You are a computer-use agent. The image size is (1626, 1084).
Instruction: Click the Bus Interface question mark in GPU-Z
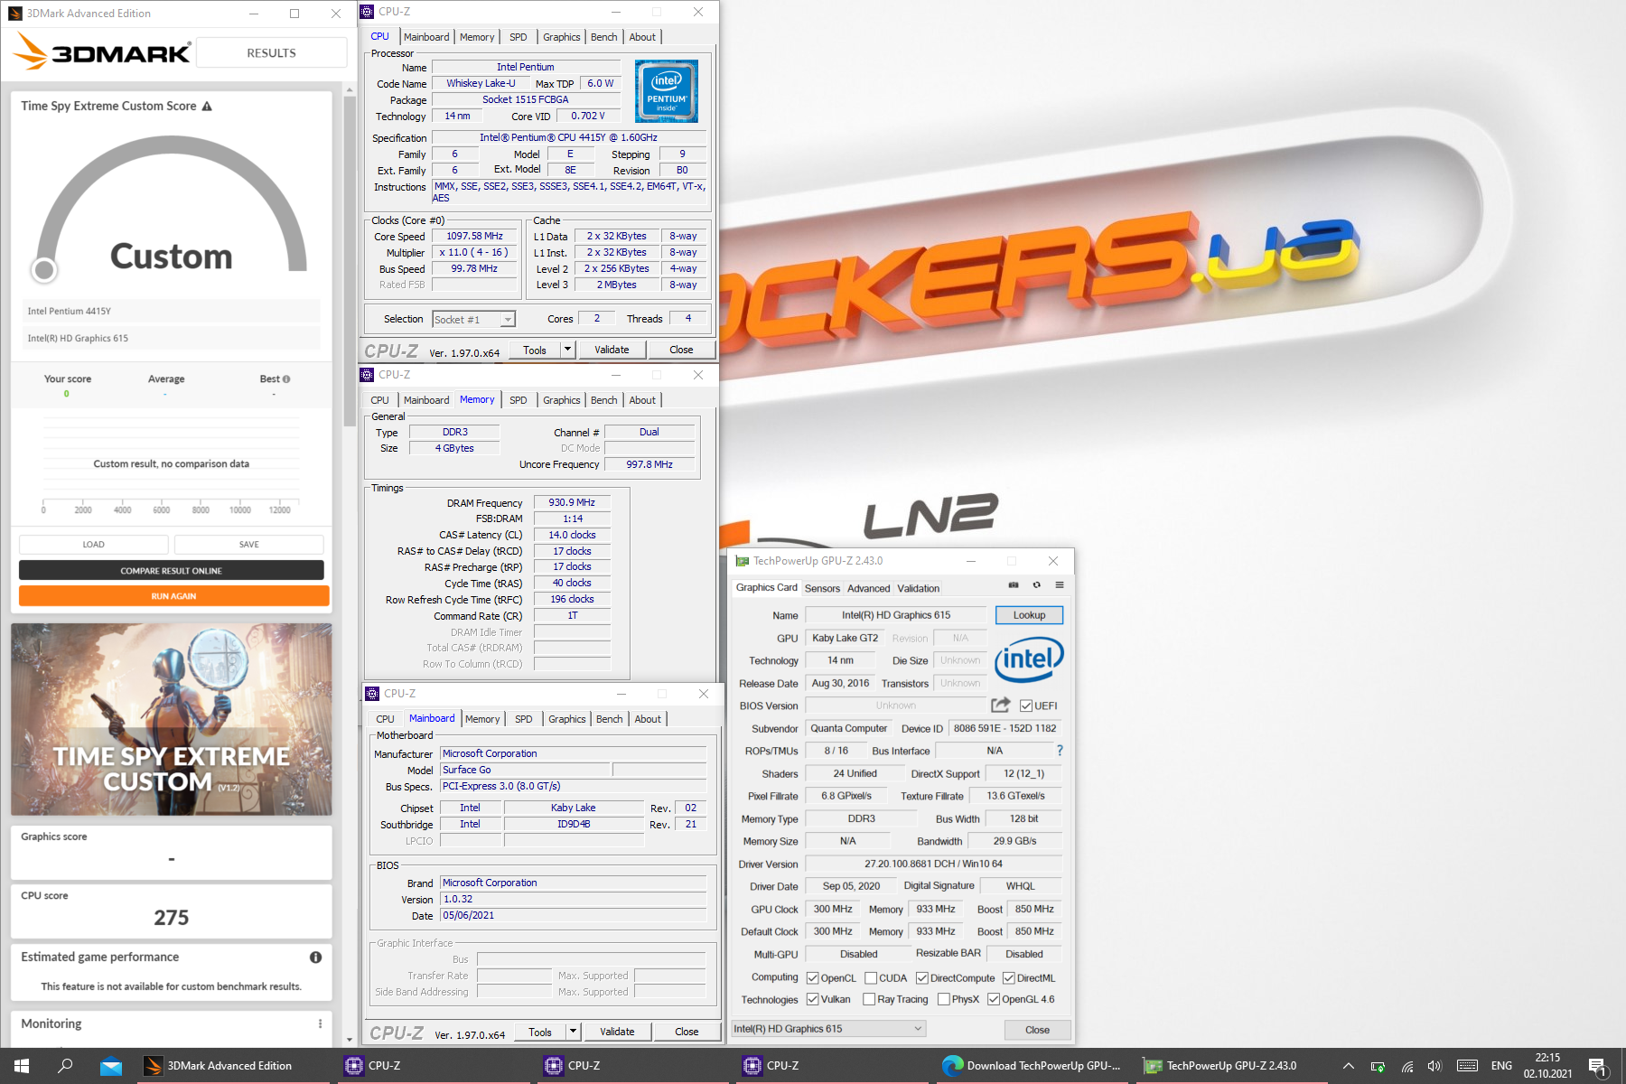[1060, 751]
